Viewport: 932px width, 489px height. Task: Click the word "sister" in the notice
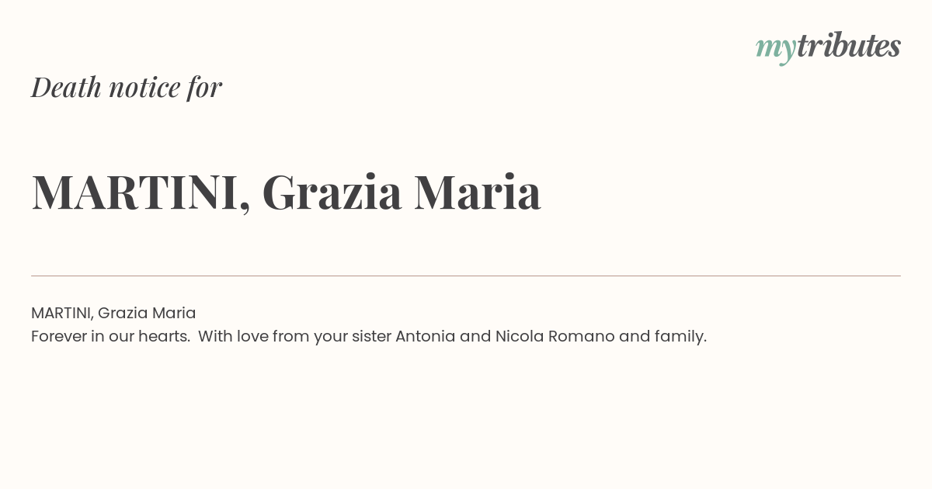(371, 337)
